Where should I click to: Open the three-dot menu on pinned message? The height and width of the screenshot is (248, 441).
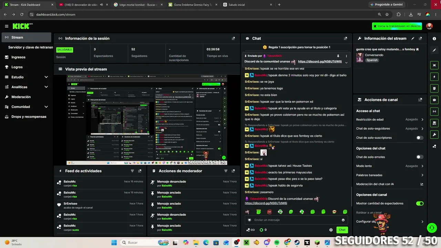[346, 56]
